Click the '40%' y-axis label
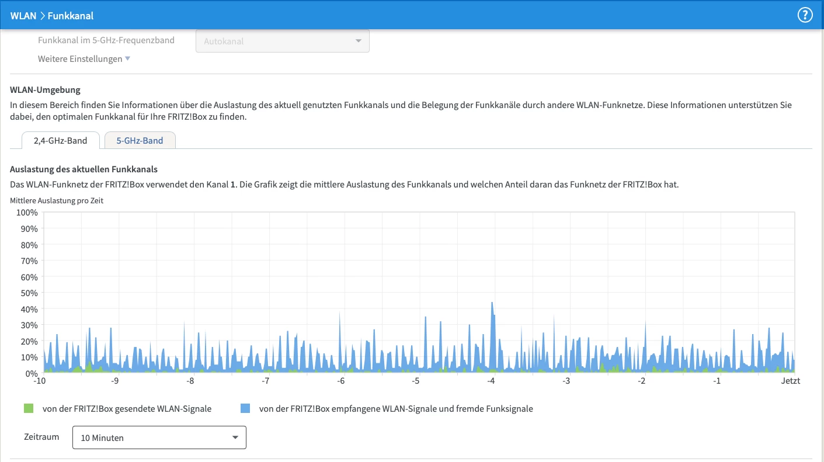The width and height of the screenshot is (824, 462). point(29,309)
